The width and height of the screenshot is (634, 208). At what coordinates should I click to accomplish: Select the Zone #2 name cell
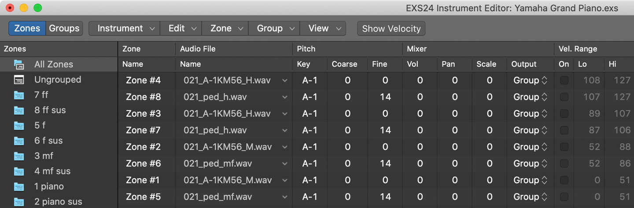(143, 147)
